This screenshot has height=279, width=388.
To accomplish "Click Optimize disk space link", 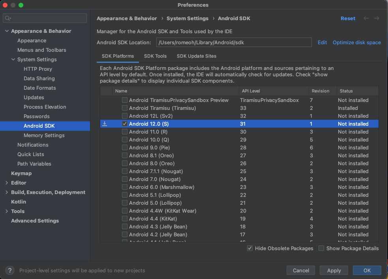I will pos(356,42).
